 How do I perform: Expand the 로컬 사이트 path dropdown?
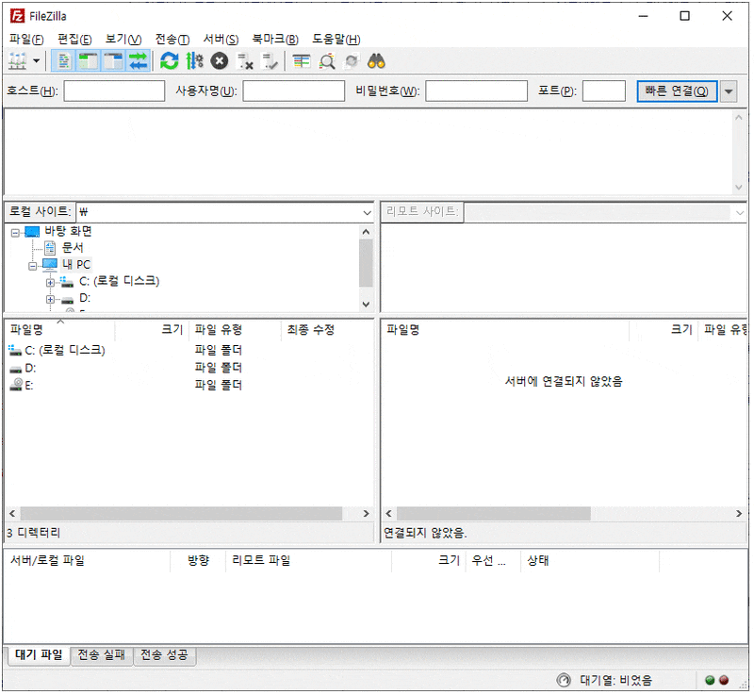367,212
